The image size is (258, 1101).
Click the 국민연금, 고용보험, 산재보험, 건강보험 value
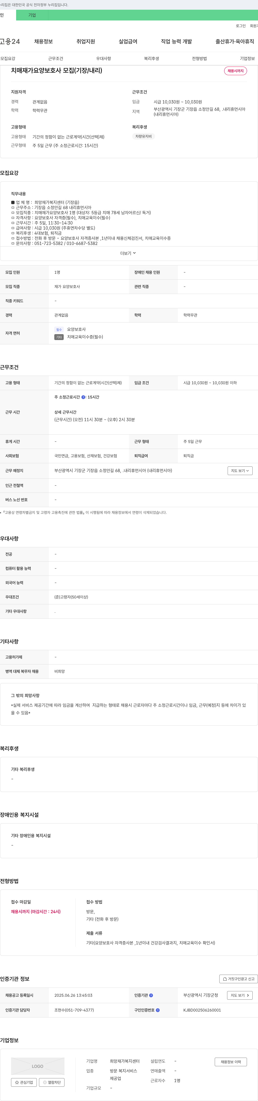[x=86, y=456]
